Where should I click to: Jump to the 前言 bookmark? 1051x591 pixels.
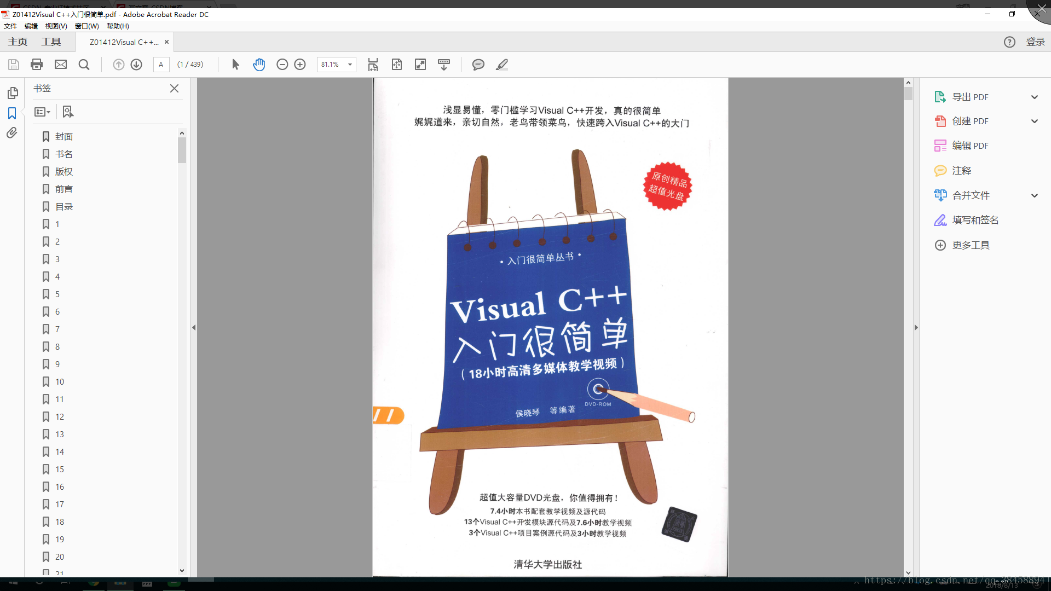pos(64,189)
